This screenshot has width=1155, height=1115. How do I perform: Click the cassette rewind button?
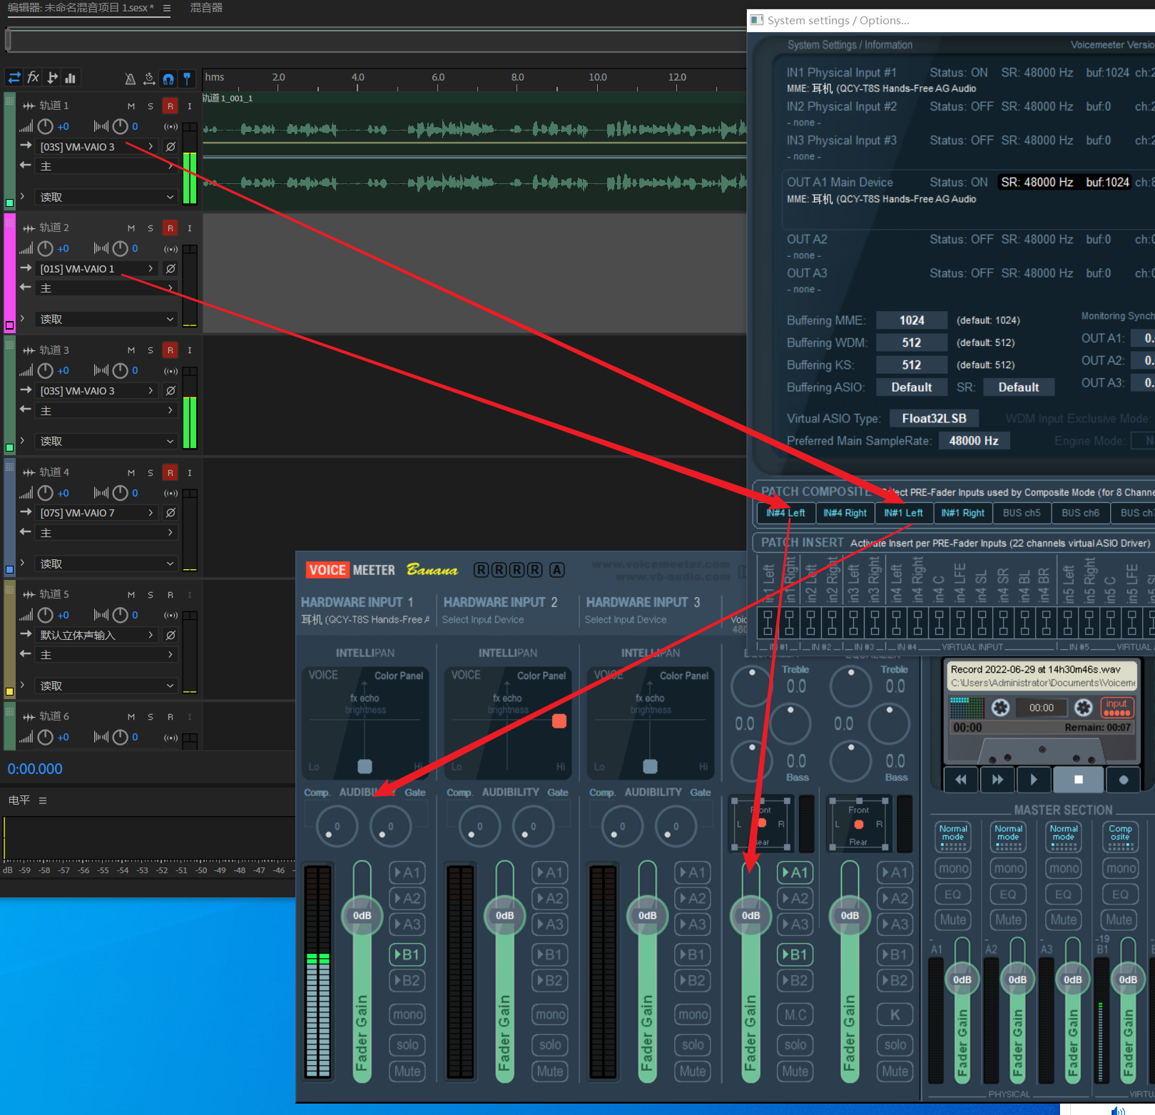[960, 780]
